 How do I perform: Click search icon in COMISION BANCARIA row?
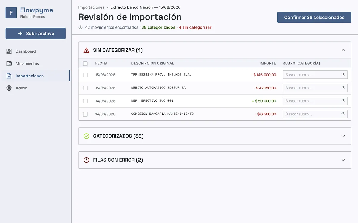tap(343, 114)
